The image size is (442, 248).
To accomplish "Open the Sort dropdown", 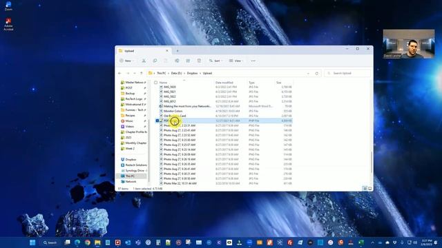I will [x=215, y=61].
